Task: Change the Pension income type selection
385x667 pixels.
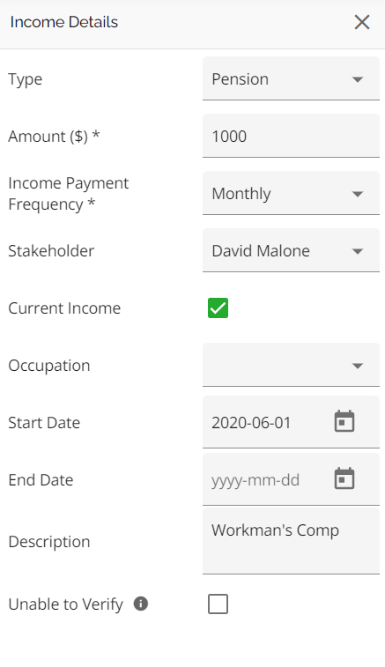Action: tap(291, 78)
